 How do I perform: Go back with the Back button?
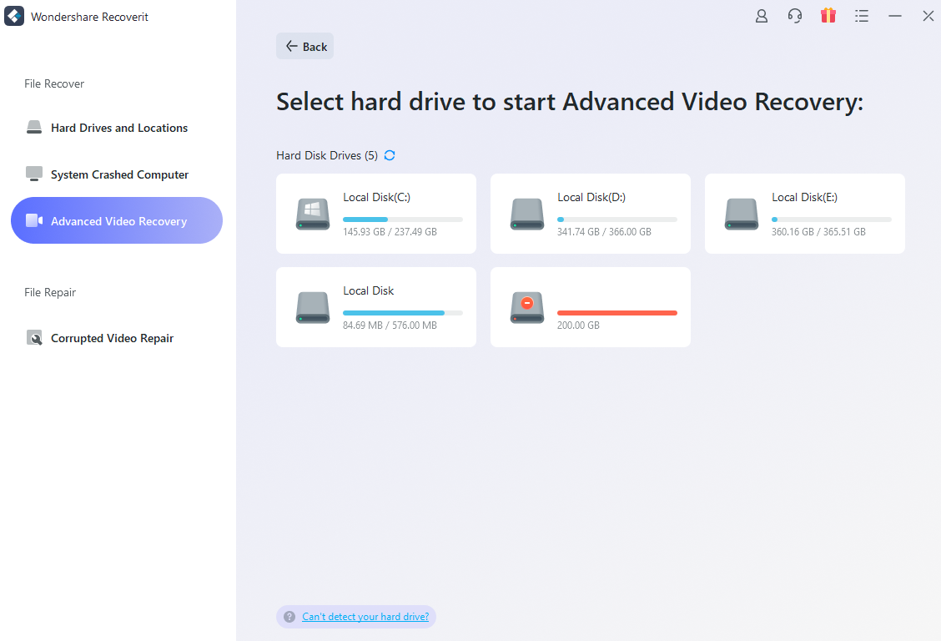pos(304,46)
